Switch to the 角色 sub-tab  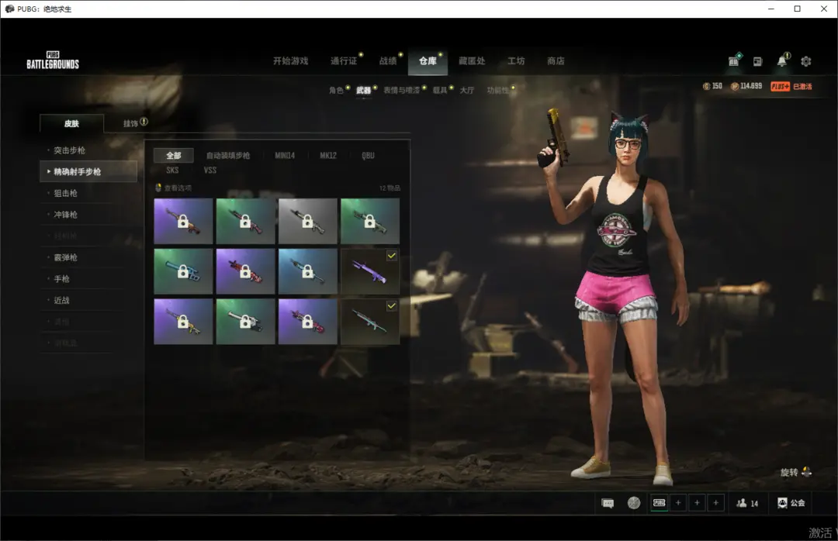pos(336,90)
